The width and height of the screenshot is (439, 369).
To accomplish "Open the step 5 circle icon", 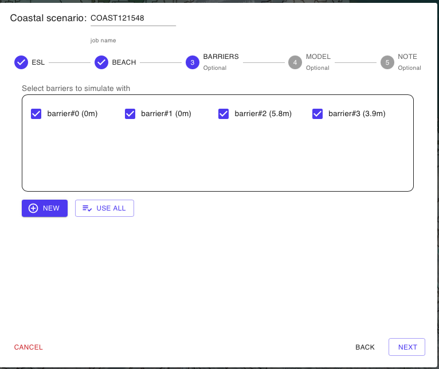I will [x=387, y=62].
